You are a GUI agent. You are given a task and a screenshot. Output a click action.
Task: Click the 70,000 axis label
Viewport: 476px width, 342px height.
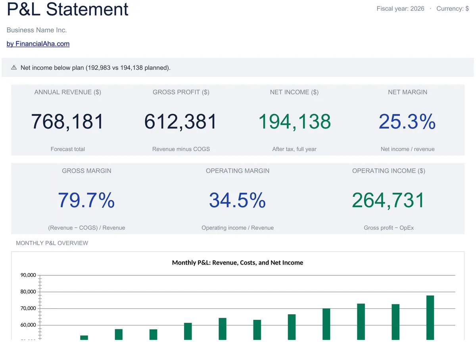click(28, 309)
